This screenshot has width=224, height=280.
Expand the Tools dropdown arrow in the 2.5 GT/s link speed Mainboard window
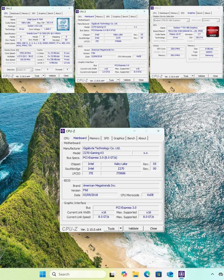point(118,80)
